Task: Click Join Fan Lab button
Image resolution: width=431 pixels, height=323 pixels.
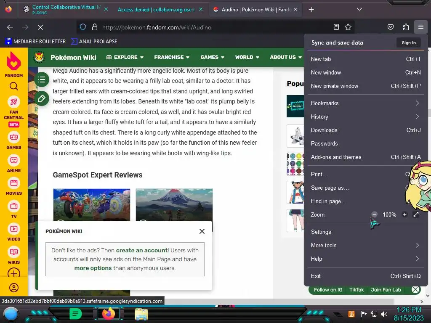Action: click(x=386, y=290)
